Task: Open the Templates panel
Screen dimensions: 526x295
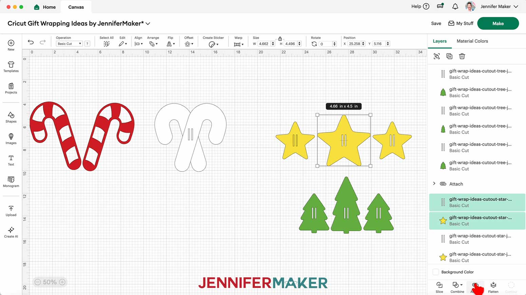Action: pyautogui.click(x=11, y=67)
